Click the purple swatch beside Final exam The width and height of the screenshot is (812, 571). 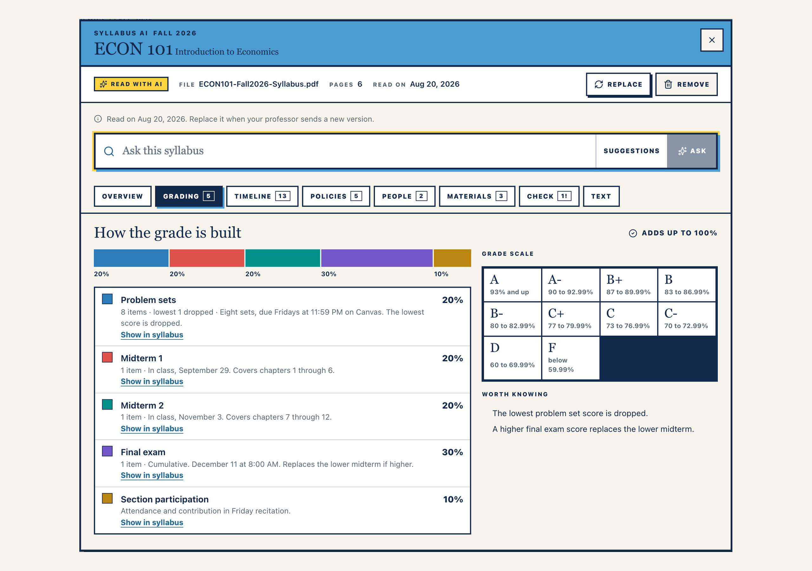[107, 451]
